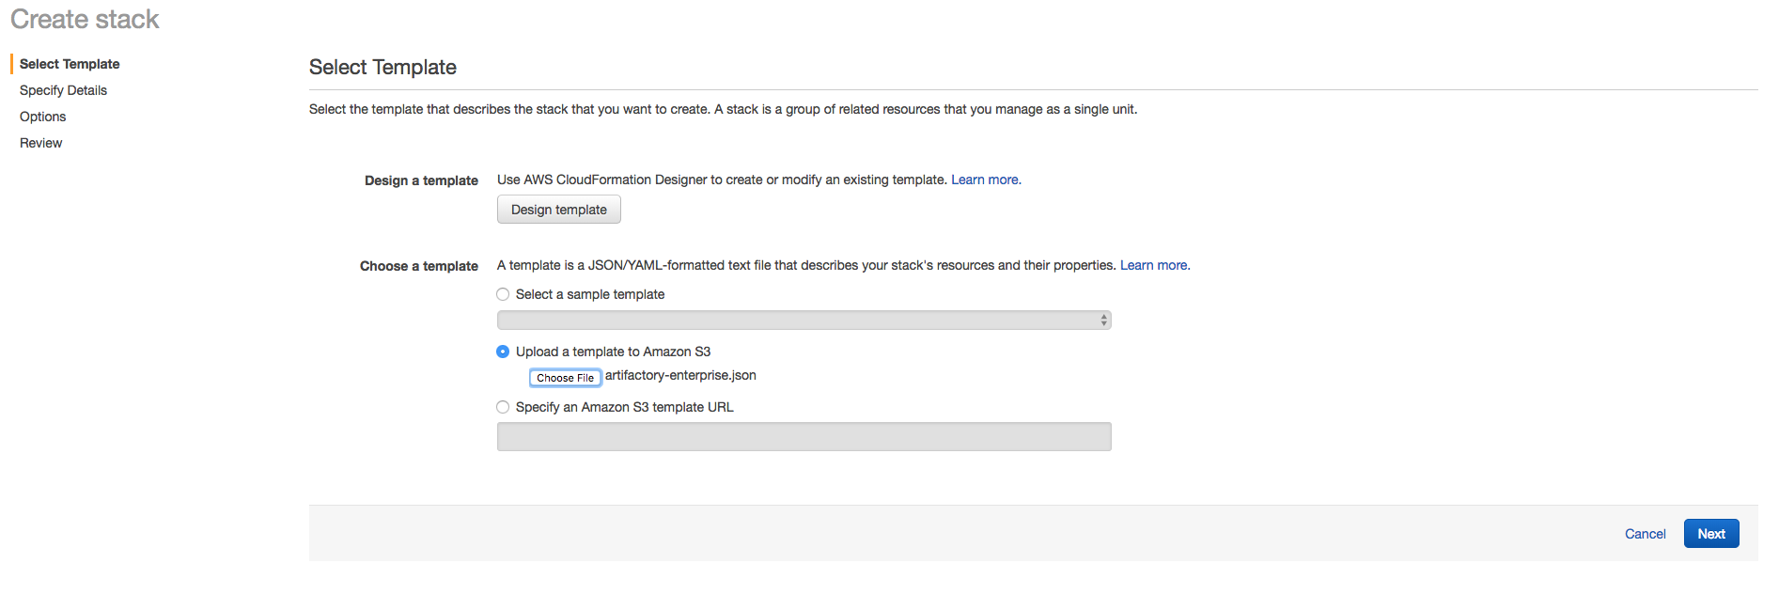Click the Next button

pyautogui.click(x=1710, y=534)
